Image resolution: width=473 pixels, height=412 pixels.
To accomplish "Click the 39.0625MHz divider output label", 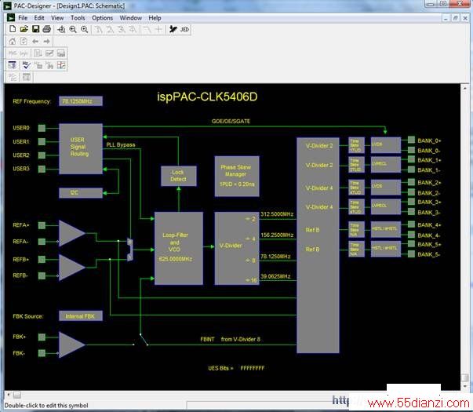I will click(275, 276).
